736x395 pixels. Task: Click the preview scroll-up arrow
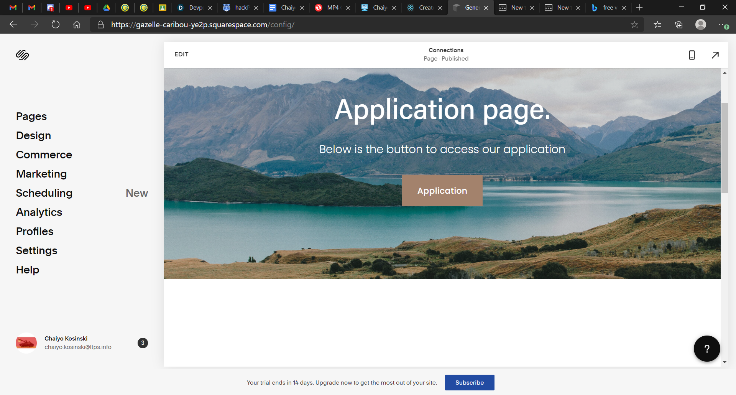(x=724, y=72)
